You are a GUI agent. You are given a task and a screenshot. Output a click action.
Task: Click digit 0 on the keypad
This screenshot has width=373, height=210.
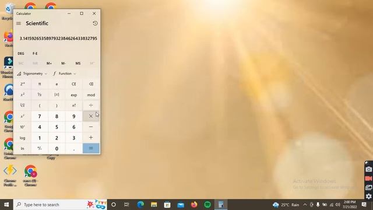point(57,148)
